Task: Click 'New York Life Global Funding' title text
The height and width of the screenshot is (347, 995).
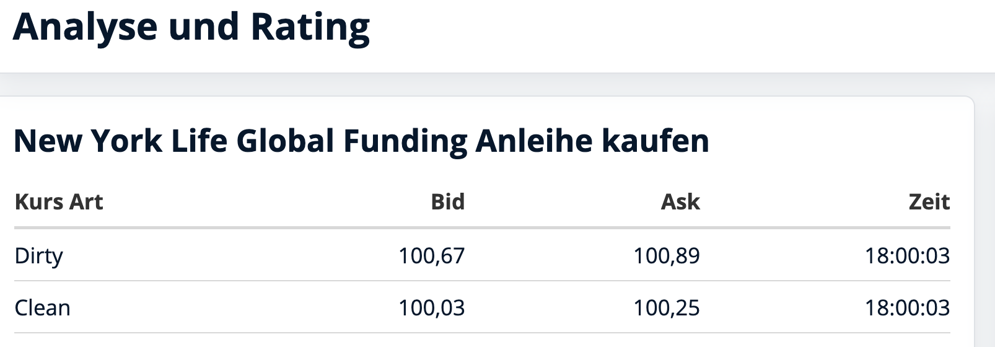Action: (240, 141)
